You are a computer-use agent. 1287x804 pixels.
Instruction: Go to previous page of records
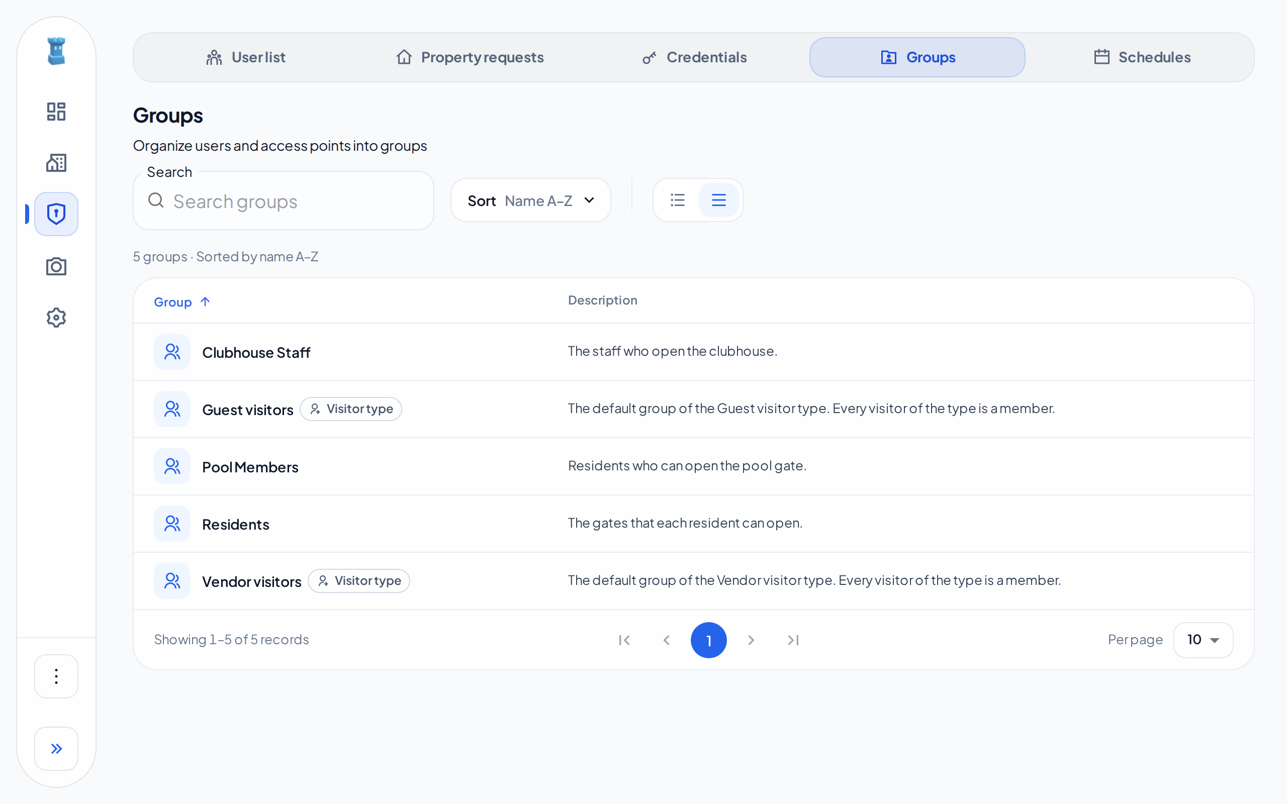(x=666, y=640)
